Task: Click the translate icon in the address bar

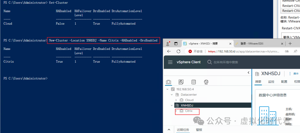Action: [287, 51]
